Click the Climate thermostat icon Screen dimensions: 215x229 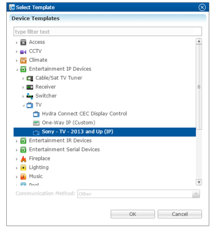coord(23,61)
